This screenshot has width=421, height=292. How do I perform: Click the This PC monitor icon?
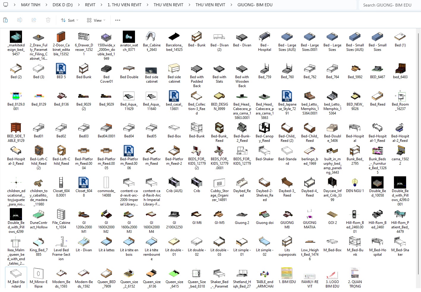(6, 5)
